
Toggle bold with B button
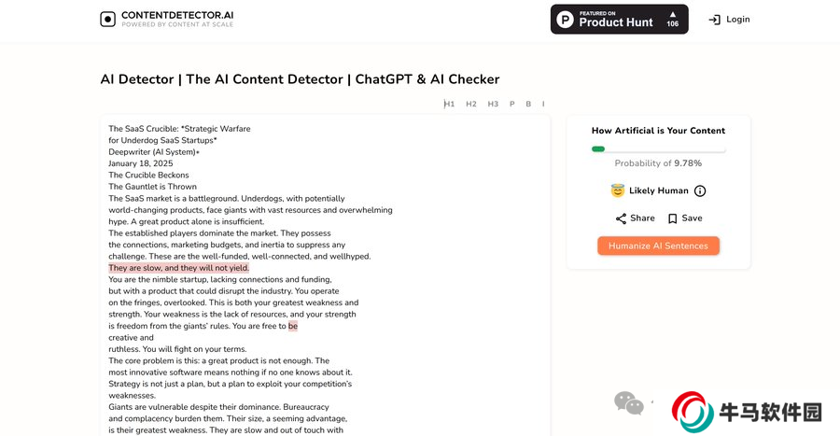528,104
